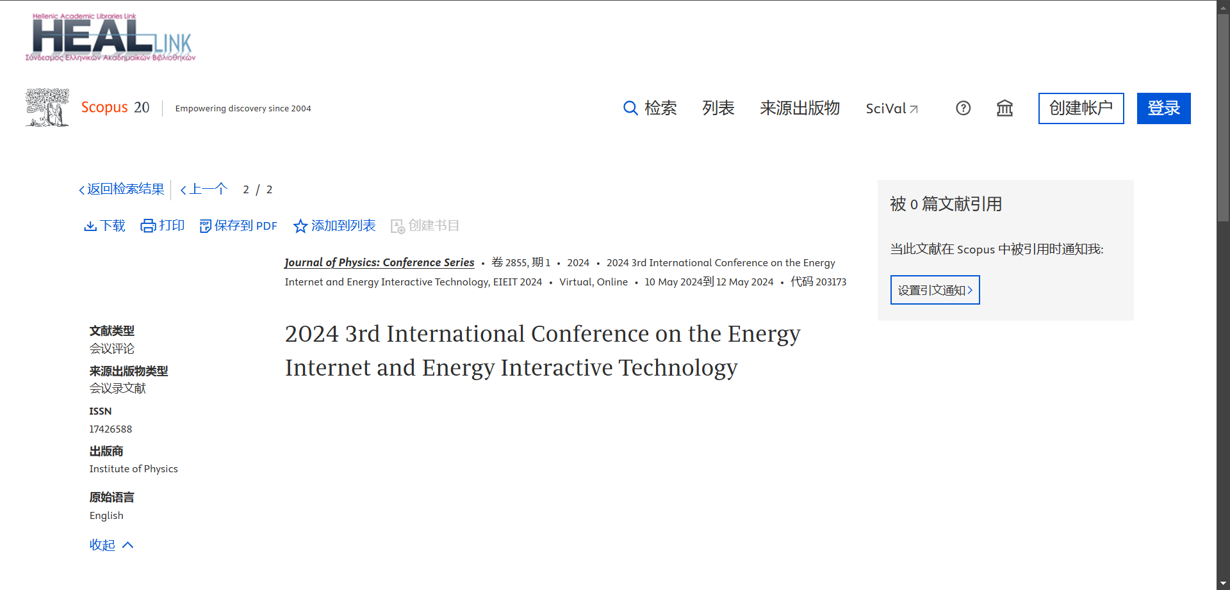Screen dimensions: 1230x590
Task: Click the Elsevier tree logo
Action: [47, 108]
